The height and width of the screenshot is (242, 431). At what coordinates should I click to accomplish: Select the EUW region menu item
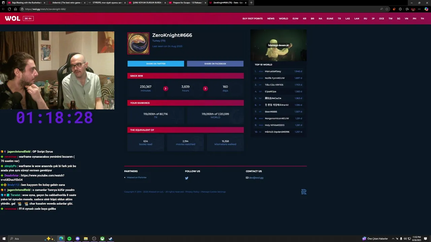pyautogui.click(x=295, y=18)
